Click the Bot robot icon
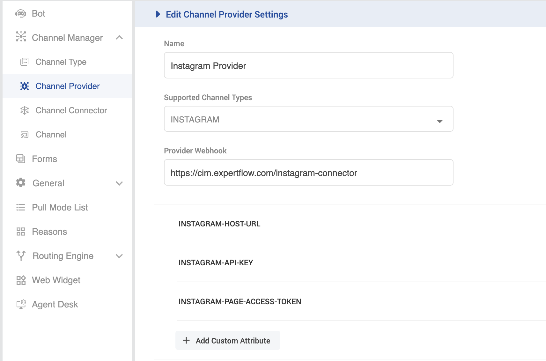The image size is (546, 361). 21,14
